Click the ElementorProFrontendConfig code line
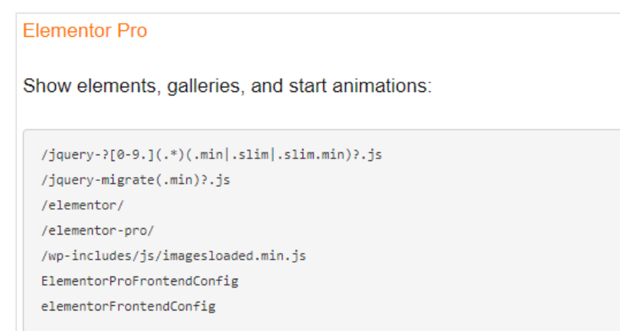This screenshot has width=620, height=331. [x=140, y=280]
